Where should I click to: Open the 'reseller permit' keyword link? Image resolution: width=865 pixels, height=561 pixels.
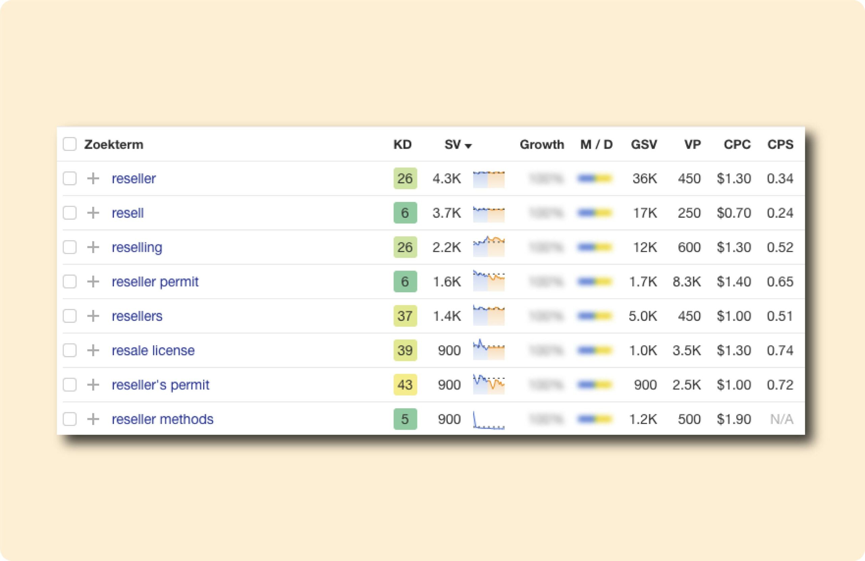pos(155,282)
